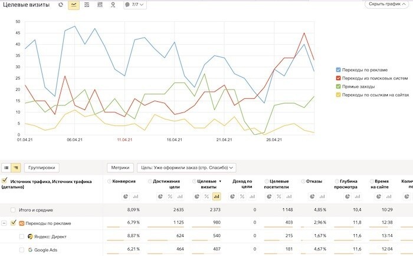413x256 pixels.
Task: Sort by Целевые визиты column header
Action: click(x=207, y=184)
